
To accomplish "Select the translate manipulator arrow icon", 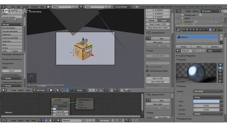I will [x=67, y=90].
